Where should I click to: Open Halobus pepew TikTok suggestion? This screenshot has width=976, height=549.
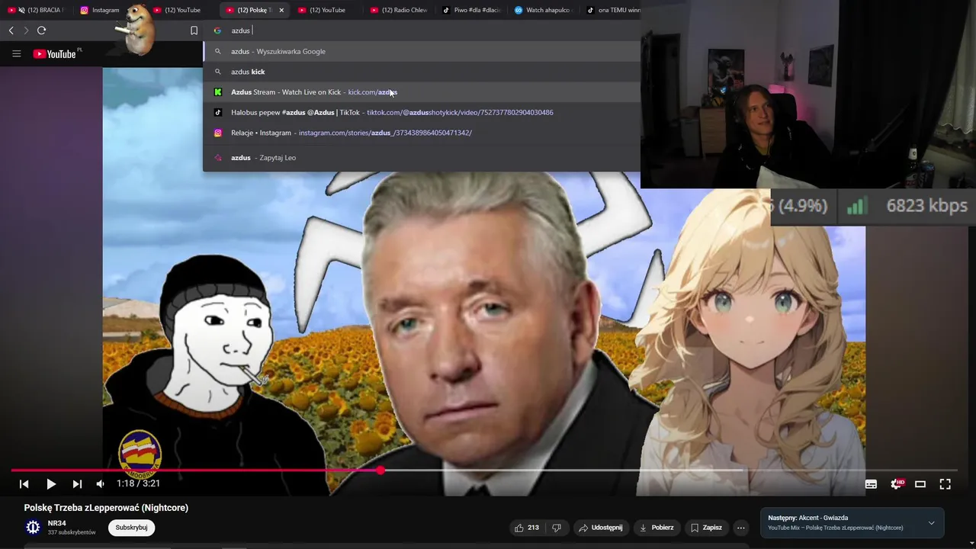pos(422,113)
